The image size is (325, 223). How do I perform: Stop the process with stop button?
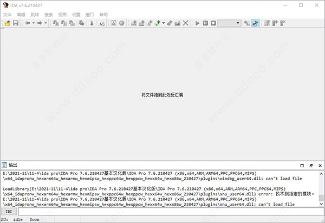click(x=213, y=23)
